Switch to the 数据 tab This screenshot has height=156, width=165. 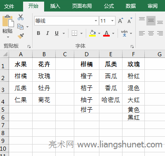(x=131, y=6)
